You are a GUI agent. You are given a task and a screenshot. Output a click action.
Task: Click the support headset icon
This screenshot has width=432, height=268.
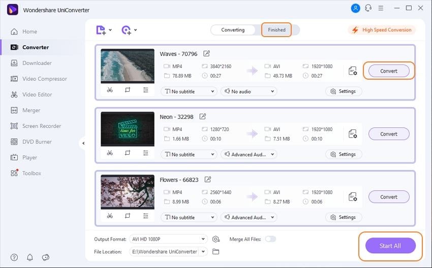pos(368,8)
